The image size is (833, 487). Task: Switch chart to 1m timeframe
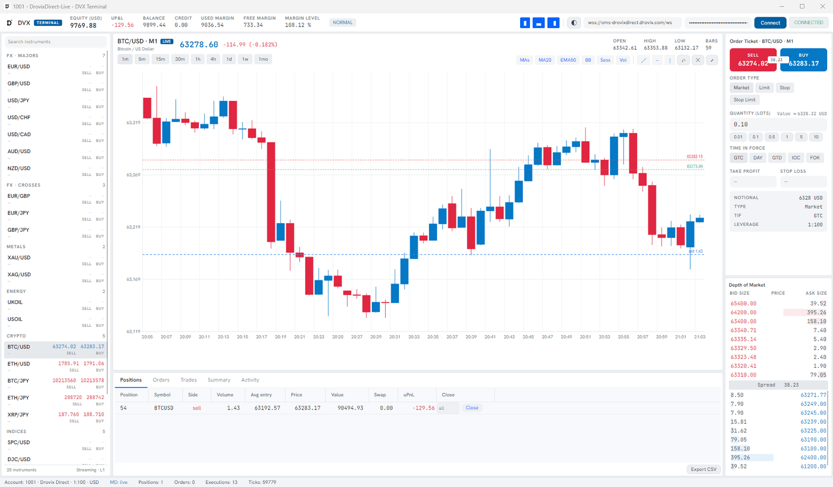point(125,59)
